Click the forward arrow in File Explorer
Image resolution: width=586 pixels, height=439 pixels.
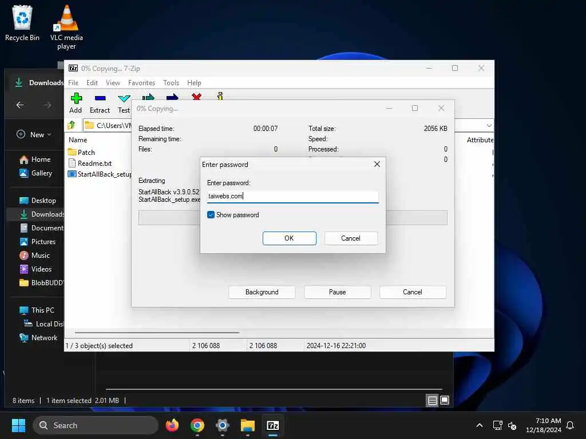tap(47, 105)
